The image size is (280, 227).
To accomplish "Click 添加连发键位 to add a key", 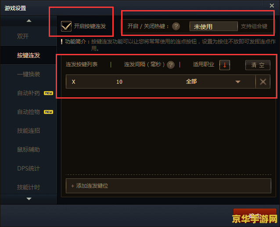I will [x=169, y=186].
